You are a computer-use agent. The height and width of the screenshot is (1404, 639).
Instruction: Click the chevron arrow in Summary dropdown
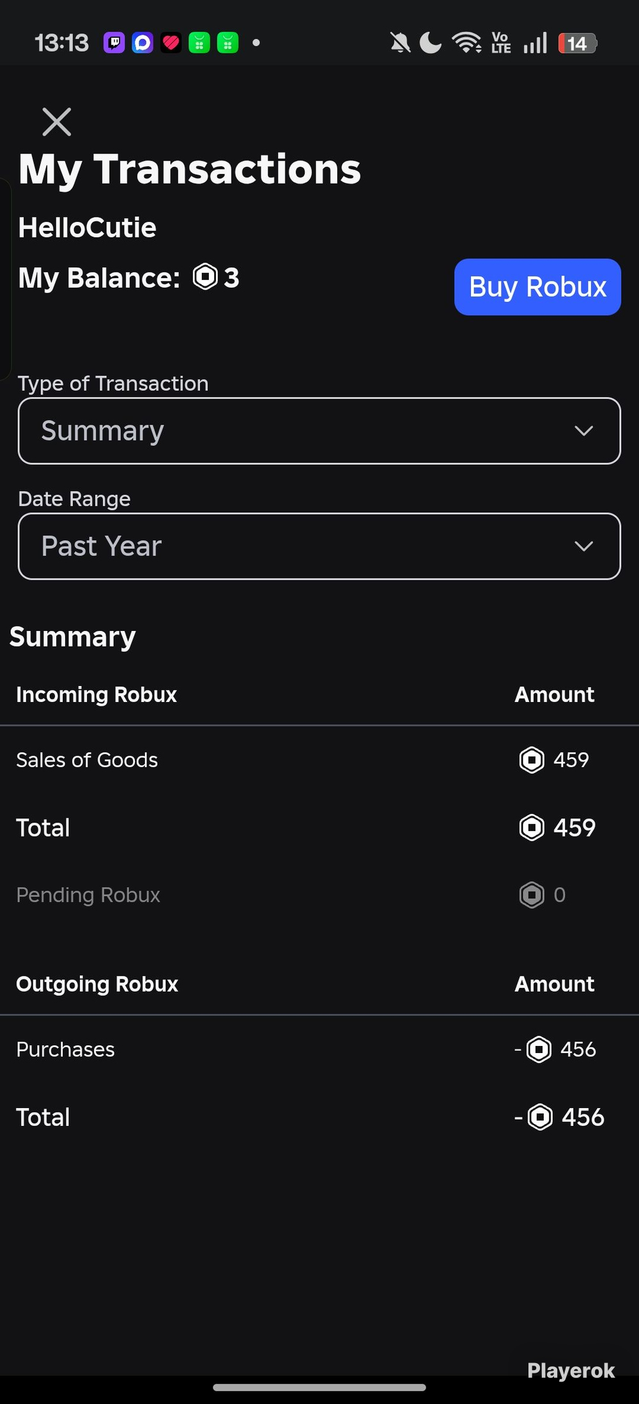(584, 431)
